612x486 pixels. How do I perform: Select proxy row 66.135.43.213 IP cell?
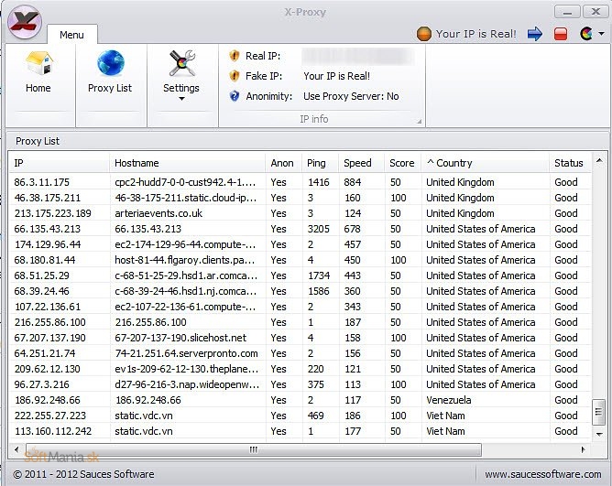[48, 229]
